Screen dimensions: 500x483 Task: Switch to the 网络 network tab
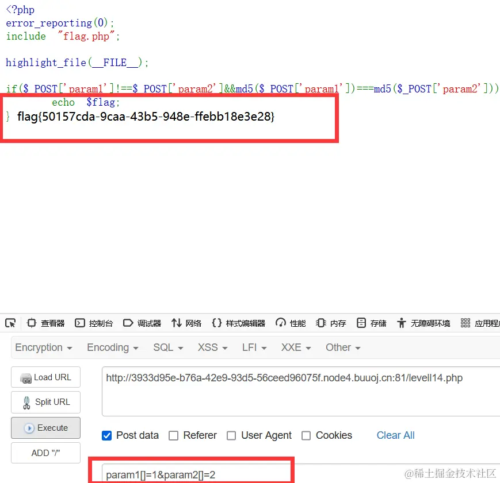coord(186,323)
